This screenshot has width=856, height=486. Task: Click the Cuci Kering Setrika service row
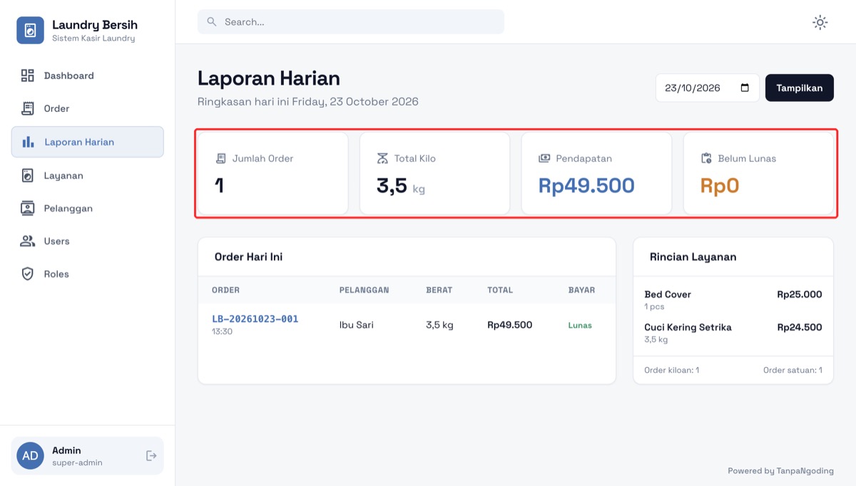(x=733, y=333)
